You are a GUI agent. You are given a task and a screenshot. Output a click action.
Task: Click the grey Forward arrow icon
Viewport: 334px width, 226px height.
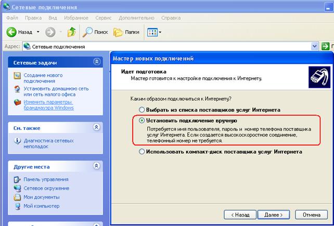[50, 32]
